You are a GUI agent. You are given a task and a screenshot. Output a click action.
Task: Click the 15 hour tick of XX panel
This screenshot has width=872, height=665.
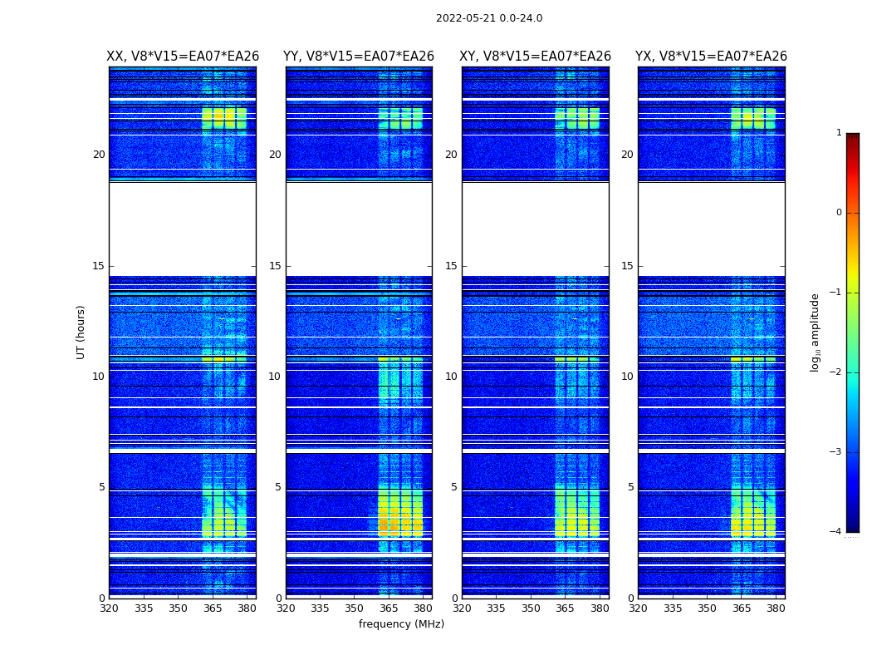[x=99, y=266]
